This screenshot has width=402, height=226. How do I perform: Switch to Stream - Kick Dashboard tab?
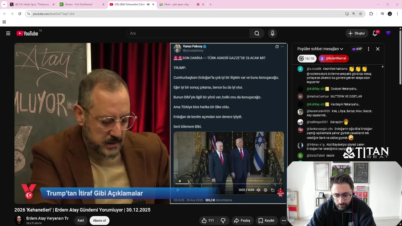coord(82,4)
